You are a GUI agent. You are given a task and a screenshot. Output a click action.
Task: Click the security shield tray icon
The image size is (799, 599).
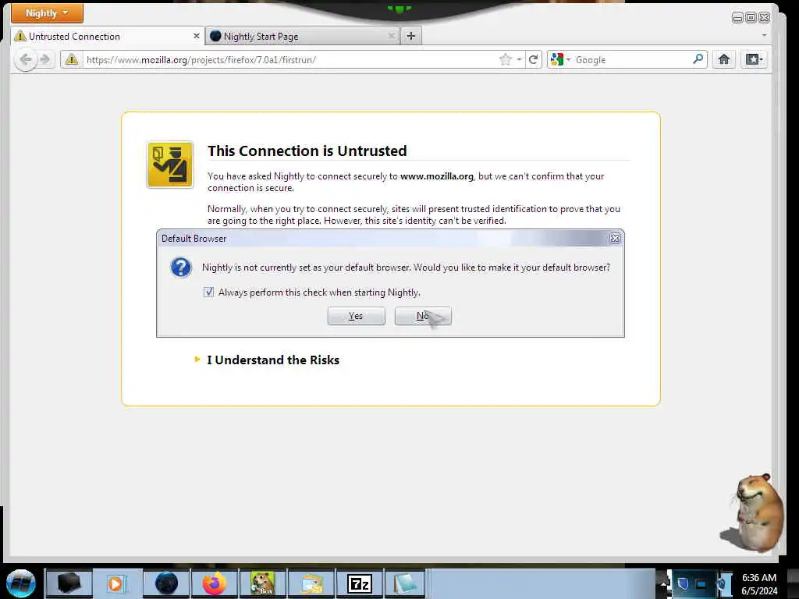pos(683,583)
